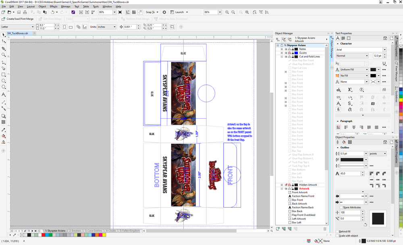Select the Rectangle tool
This screenshot has height=245, width=403.
3,75
